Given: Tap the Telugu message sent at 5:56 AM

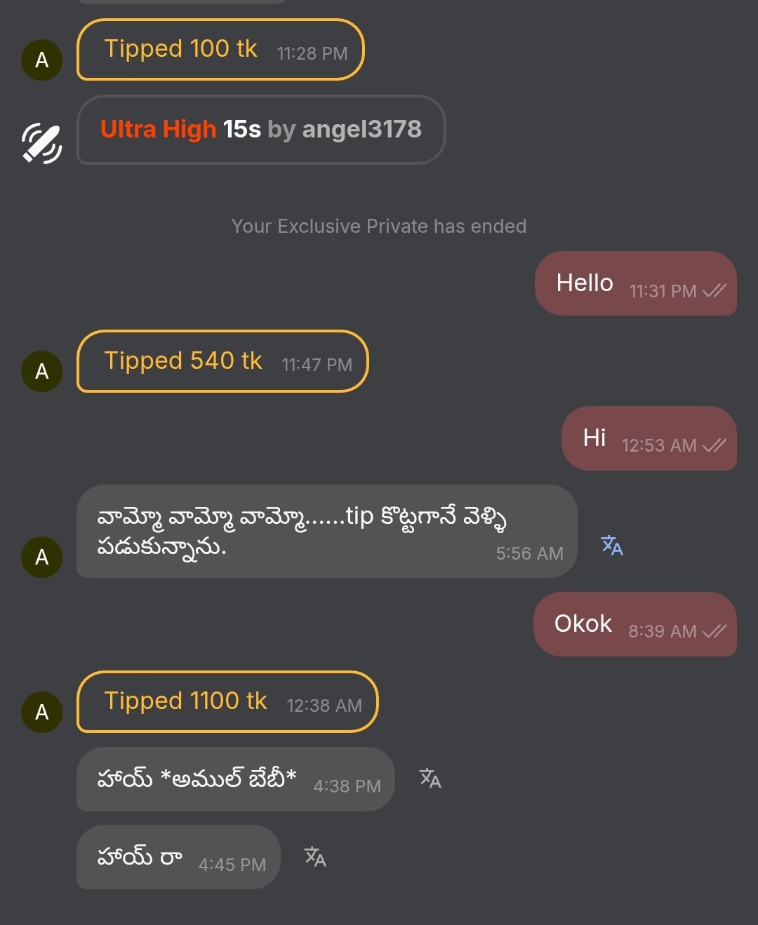Looking at the screenshot, I should pos(327,532).
